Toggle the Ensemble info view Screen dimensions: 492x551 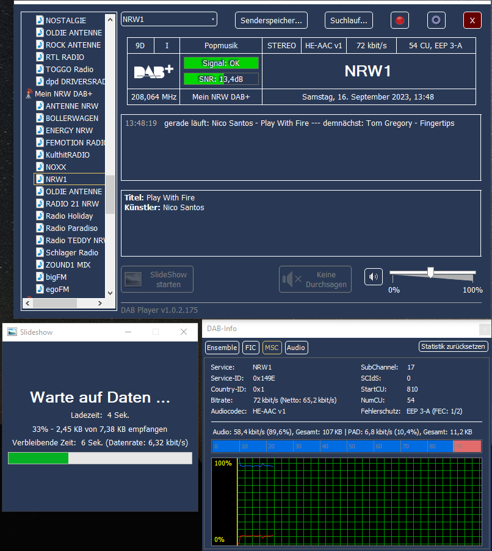pos(222,348)
